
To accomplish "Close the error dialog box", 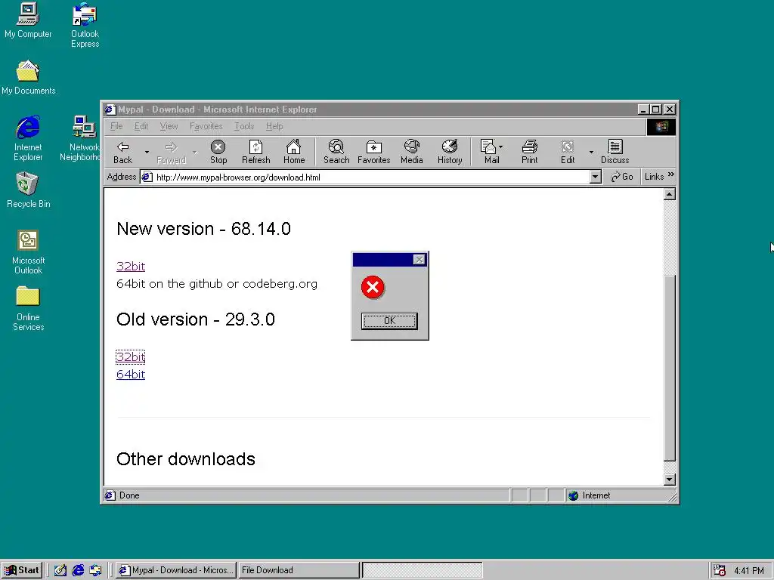I will (x=419, y=260).
